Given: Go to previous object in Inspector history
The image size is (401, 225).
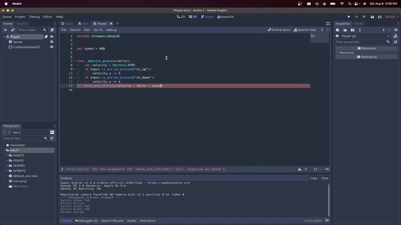Looking at the screenshot, I should tap(383, 30).
